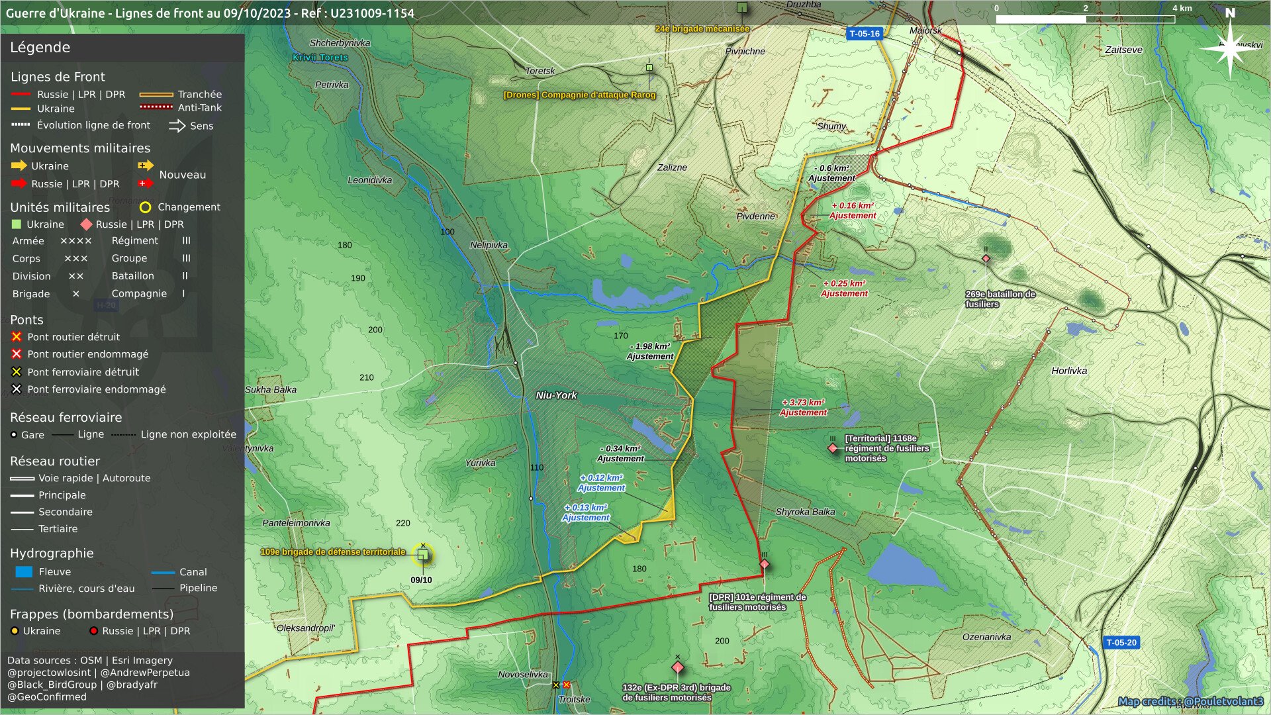The height and width of the screenshot is (715, 1271).
Task: Click the Sukha Balka village label
Action: click(x=271, y=389)
